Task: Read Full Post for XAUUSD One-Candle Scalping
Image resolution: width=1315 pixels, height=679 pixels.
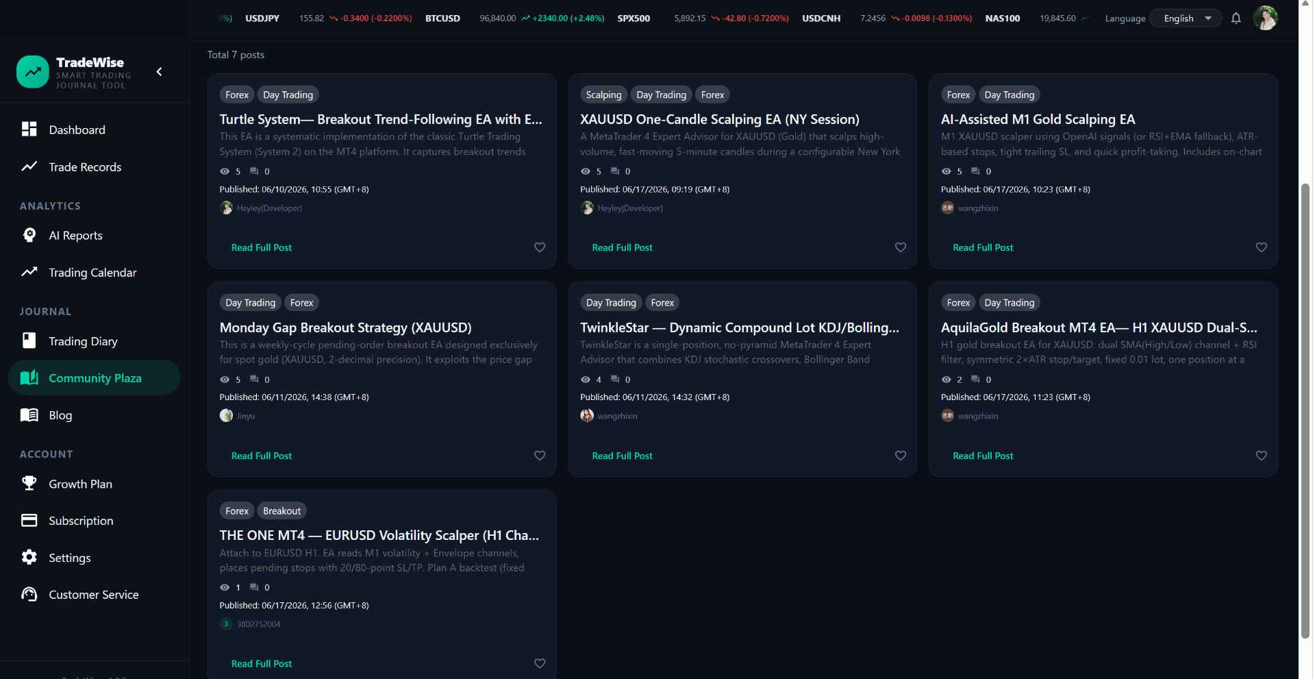Action: click(622, 247)
